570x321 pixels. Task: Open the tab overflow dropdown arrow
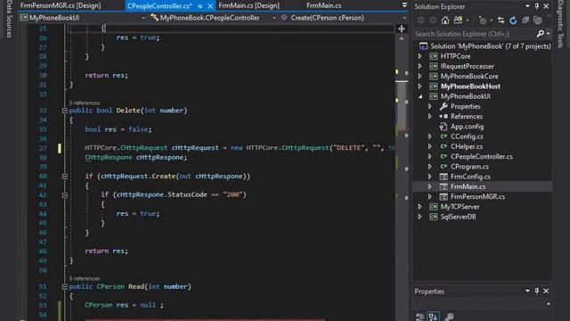[404, 5]
